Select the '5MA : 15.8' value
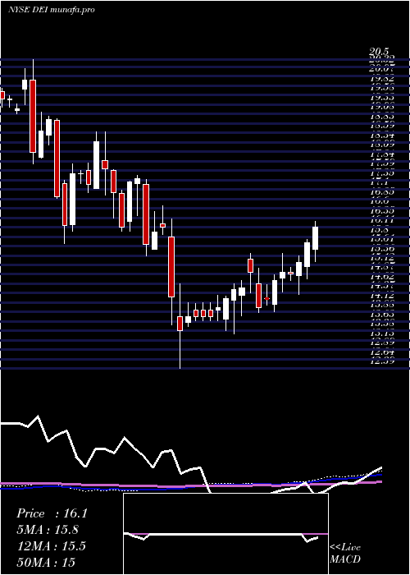This screenshot has width=410, height=575. [48, 530]
